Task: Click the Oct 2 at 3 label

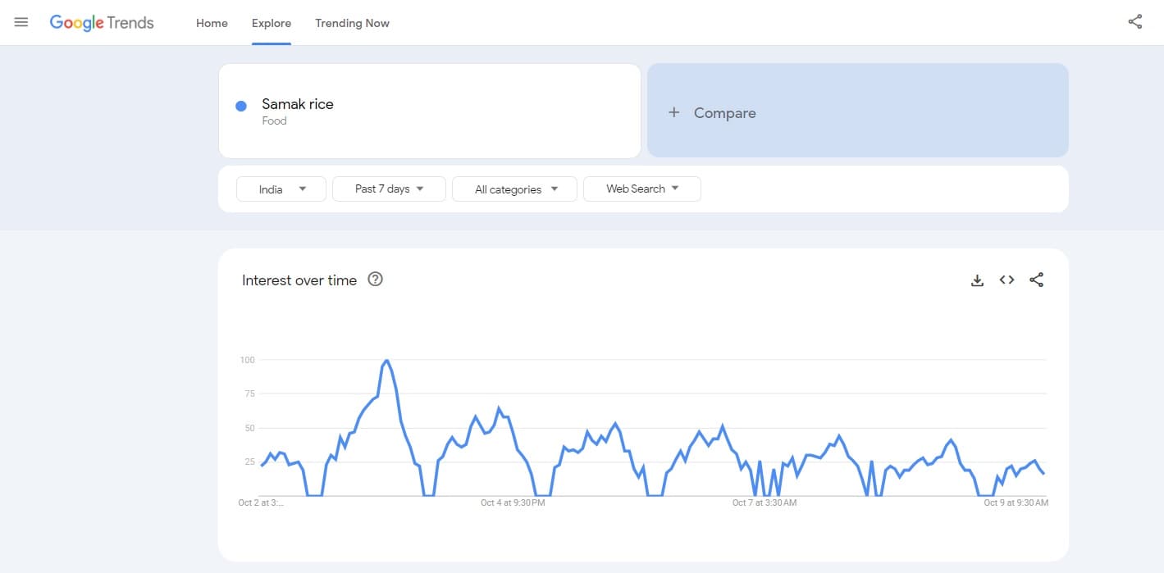Action: 261,503
